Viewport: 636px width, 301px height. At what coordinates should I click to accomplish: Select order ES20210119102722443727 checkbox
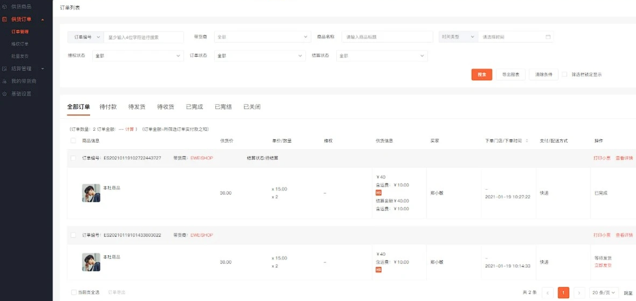tap(73, 158)
